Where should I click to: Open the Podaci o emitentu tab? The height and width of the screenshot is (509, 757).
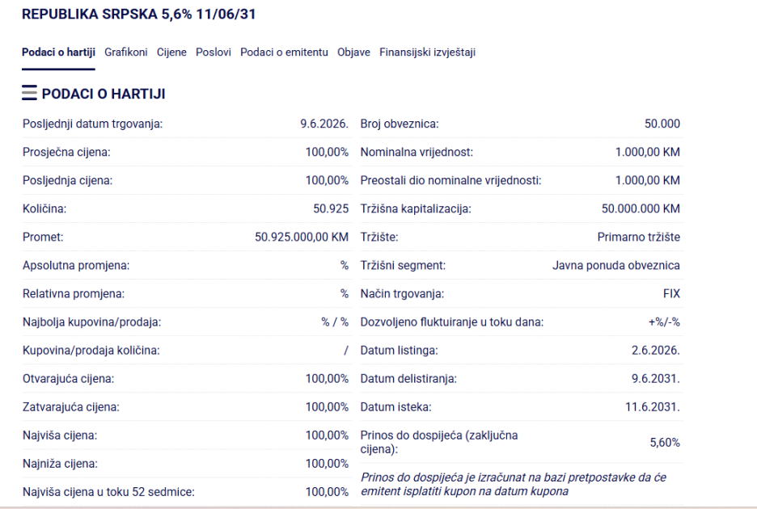pos(285,52)
